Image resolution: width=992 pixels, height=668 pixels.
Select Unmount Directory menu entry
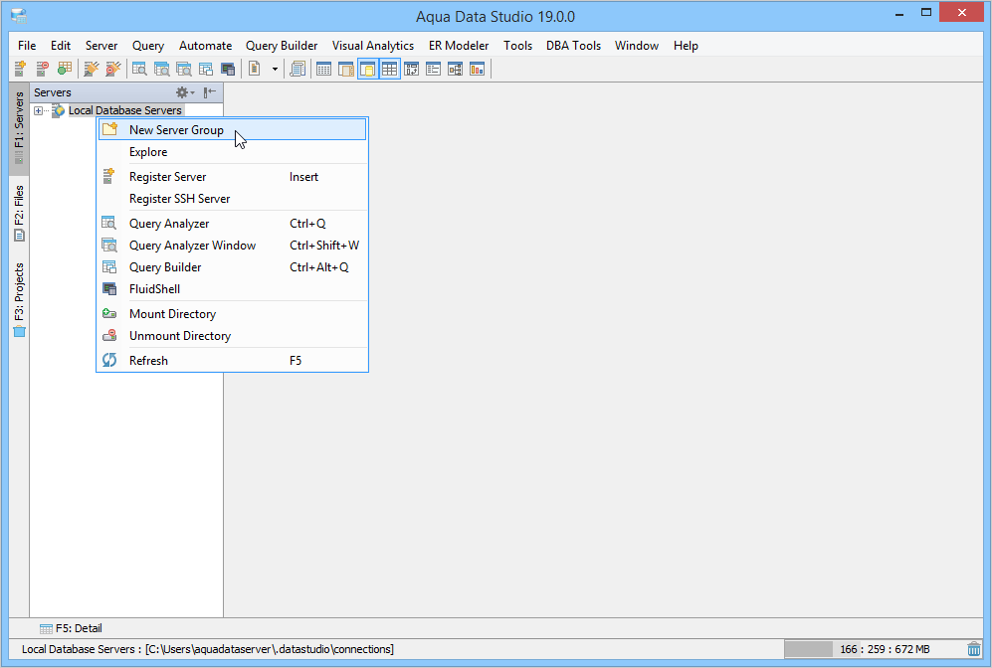coord(232,336)
